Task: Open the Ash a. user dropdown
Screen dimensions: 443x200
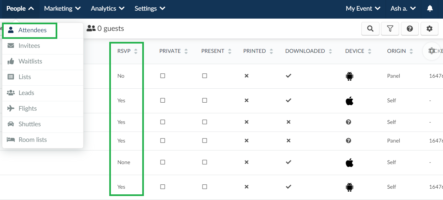Action: point(403,9)
